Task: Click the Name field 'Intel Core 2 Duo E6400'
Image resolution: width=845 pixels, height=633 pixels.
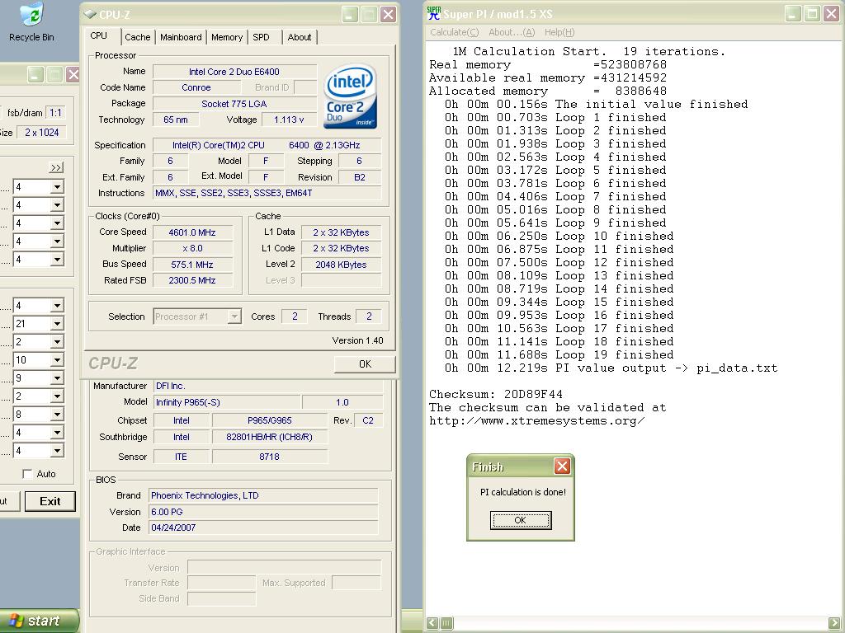Action: coord(234,72)
